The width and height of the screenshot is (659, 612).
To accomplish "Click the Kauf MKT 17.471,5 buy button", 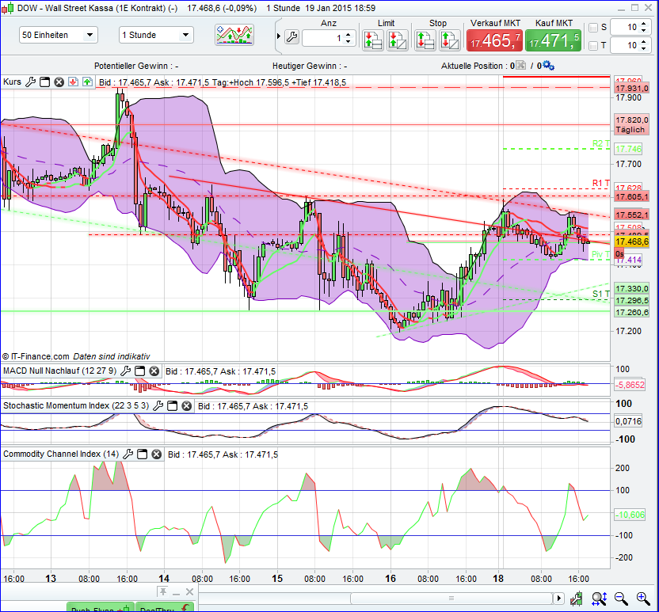I will pos(553,38).
